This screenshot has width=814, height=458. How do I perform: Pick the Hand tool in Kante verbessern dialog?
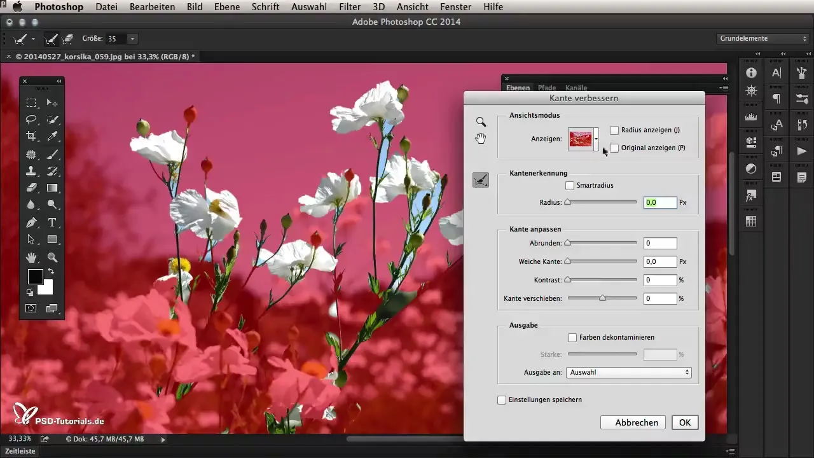tap(481, 138)
